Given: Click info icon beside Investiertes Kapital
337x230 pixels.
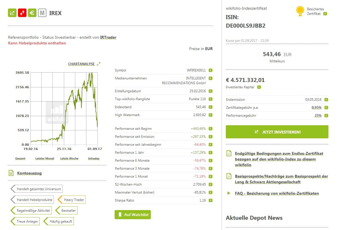Looking at the screenshot, I should pyautogui.click(x=259, y=87).
